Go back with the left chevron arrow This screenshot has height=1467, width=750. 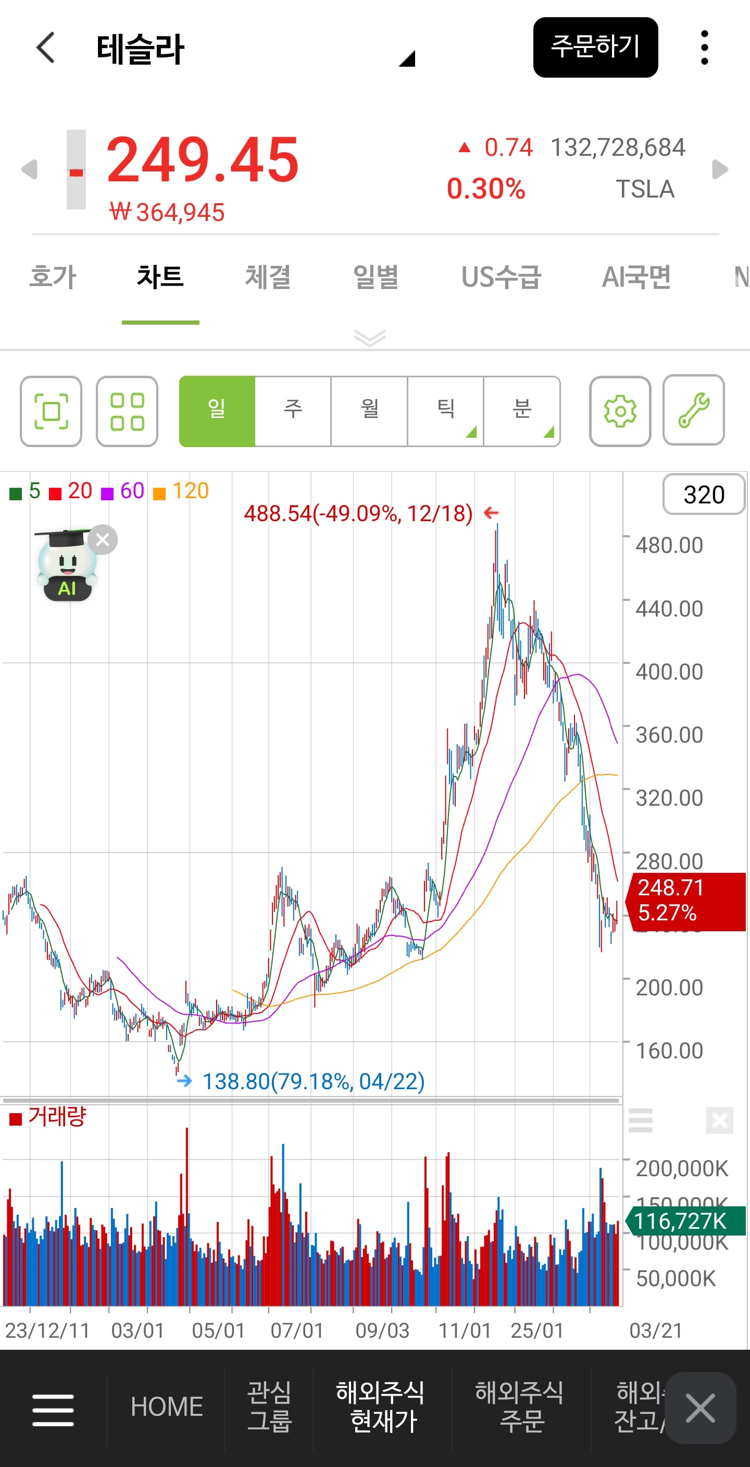click(45, 47)
